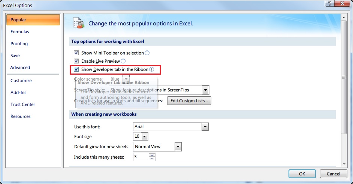Image resolution: width=353 pixels, height=184 pixels.
Task: Close the Excel Options dialog
Action: [342, 3]
